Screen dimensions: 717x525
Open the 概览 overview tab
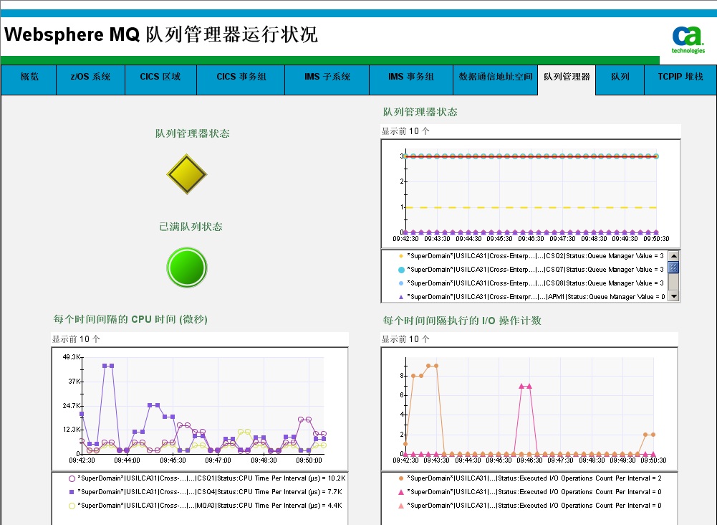[29, 77]
